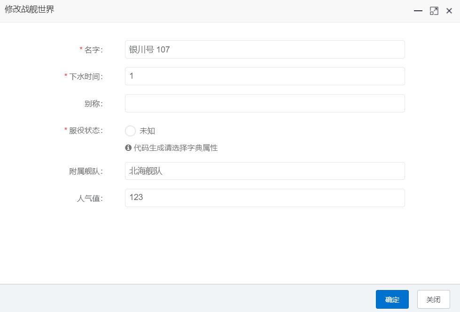Focus the 下水时间 input field
The image size is (460, 312).
(x=265, y=76)
